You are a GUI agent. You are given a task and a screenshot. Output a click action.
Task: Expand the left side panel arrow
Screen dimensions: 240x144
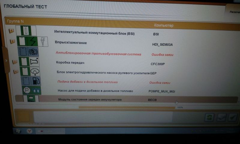click(6, 60)
